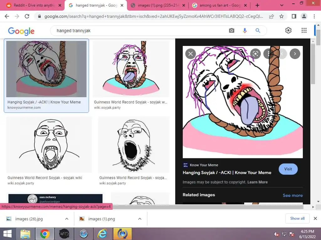Click the Action Center flag icon
The width and height of the screenshot is (321, 240).
pyautogui.click(x=292, y=234)
